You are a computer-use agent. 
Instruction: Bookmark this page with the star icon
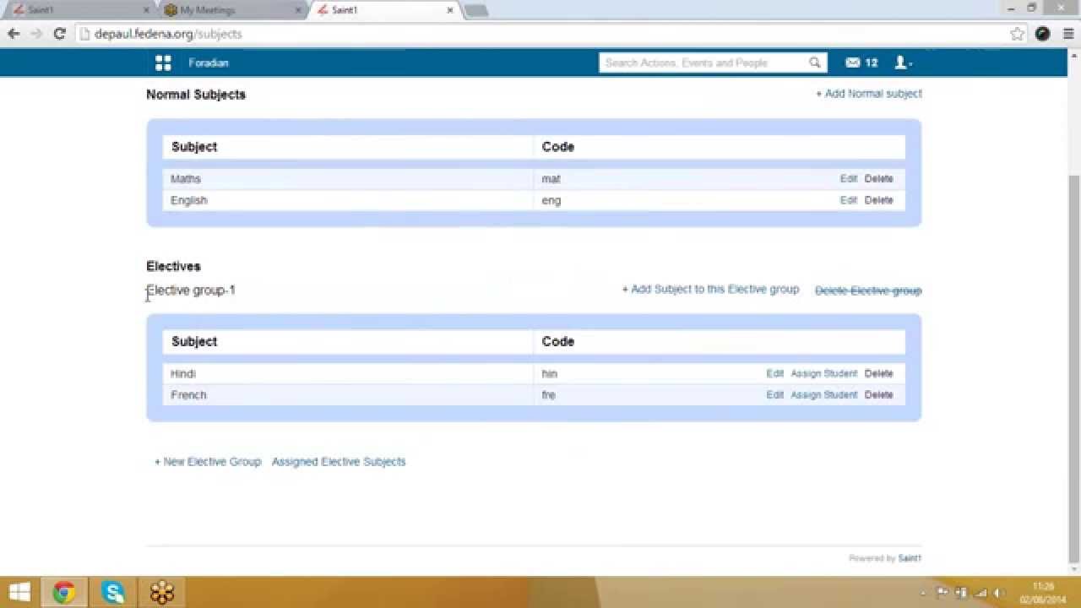coord(1018,34)
